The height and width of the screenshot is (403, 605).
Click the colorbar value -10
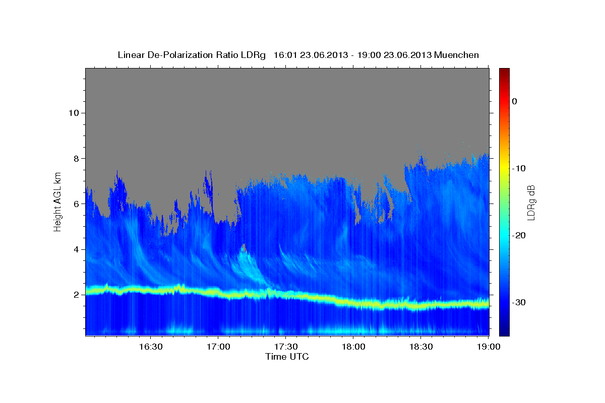click(x=519, y=168)
